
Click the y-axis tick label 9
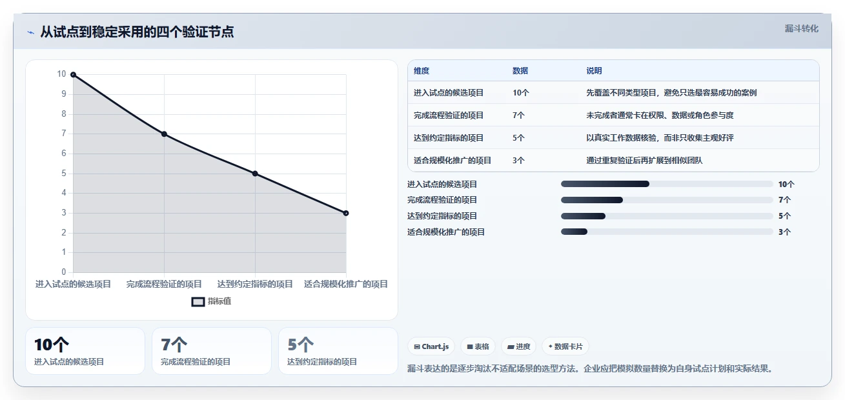64,94
